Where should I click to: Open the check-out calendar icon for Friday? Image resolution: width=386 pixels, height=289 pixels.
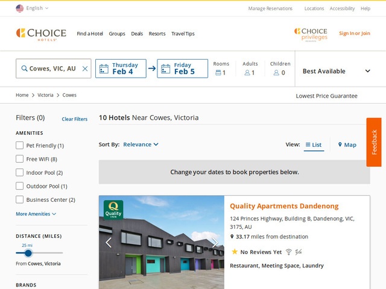coord(166,69)
